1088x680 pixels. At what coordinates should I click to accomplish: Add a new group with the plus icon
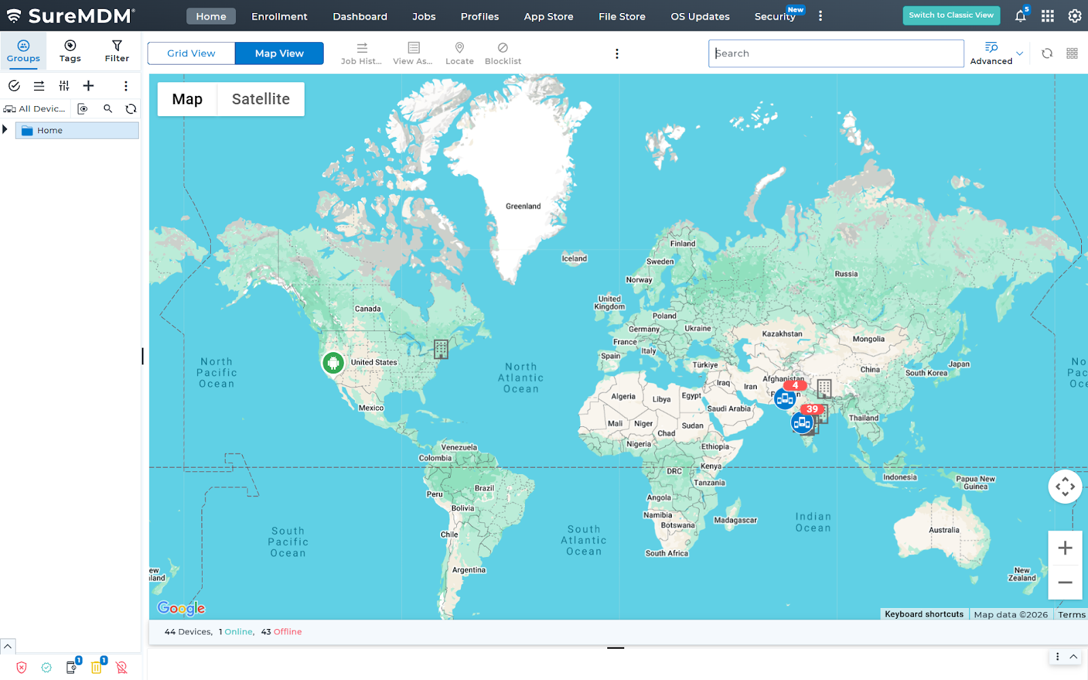(88, 86)
